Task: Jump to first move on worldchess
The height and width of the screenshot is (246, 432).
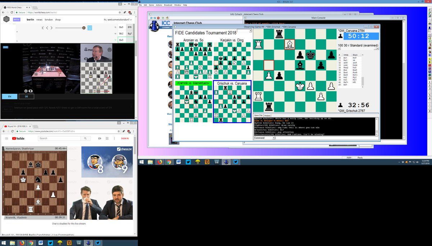Action: pyautogui.click(x=43, y=28)
